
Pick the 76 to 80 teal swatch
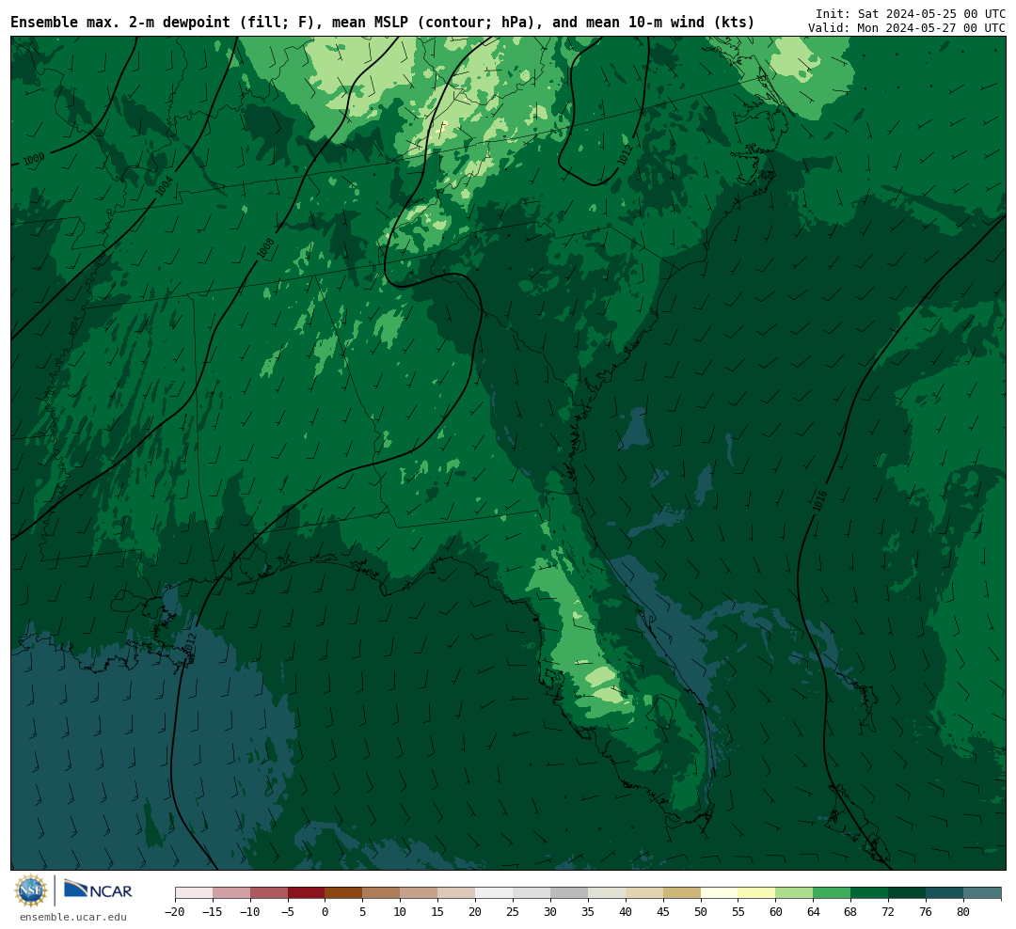945,893
